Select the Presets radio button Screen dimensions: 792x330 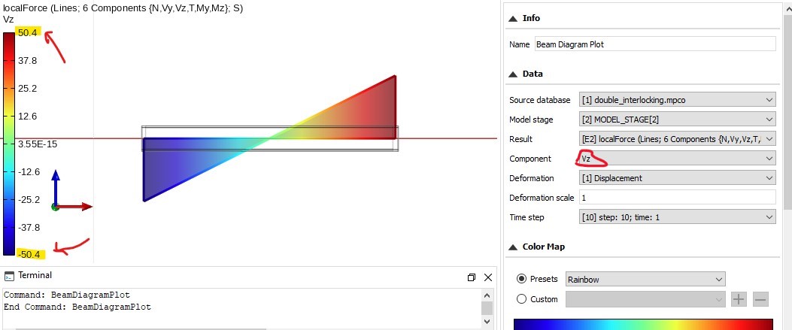coord(522,279)
